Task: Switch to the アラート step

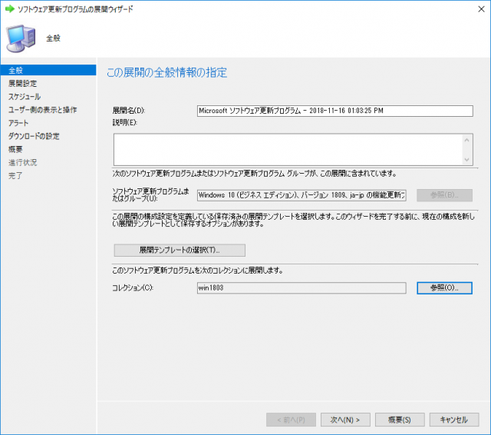Action: pyautogui.click(x=19, y=123)
